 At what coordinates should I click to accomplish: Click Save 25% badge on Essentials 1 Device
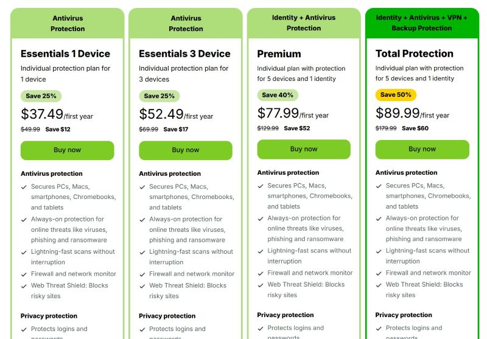coord(41,96)
